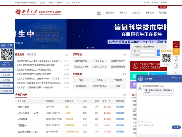
Task: Click the 46.80万 tuition value
Action: click(107, 132)
